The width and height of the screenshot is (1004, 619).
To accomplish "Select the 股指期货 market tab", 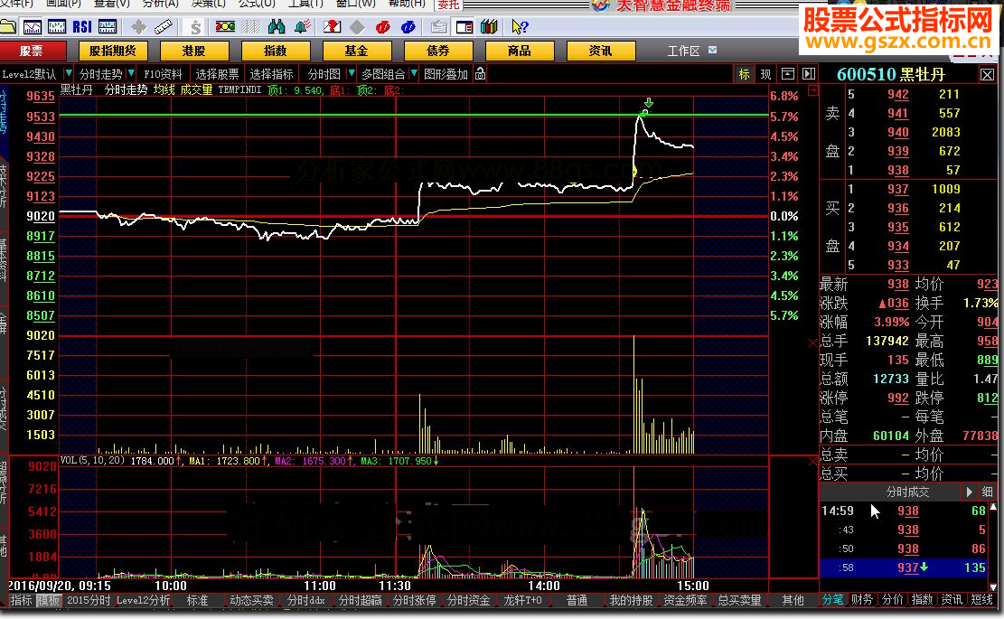I will 113,51.
